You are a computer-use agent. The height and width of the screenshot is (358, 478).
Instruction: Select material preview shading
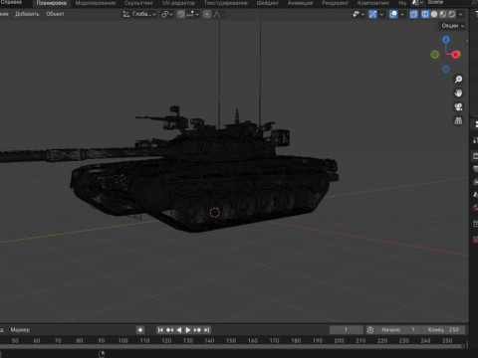coord(443,14)
